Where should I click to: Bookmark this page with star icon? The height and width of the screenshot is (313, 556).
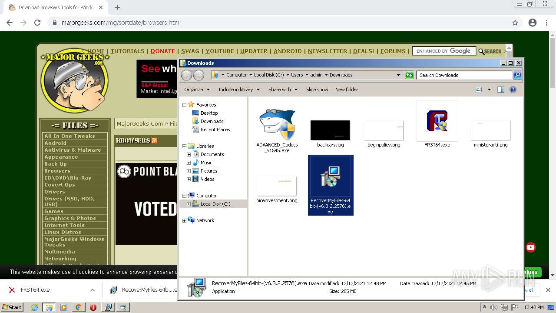(515, 23)
